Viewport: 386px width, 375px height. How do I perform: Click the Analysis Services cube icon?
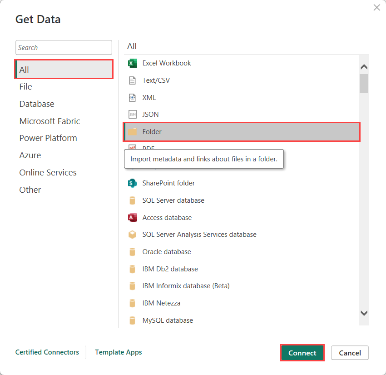click(x=133, y=235)
